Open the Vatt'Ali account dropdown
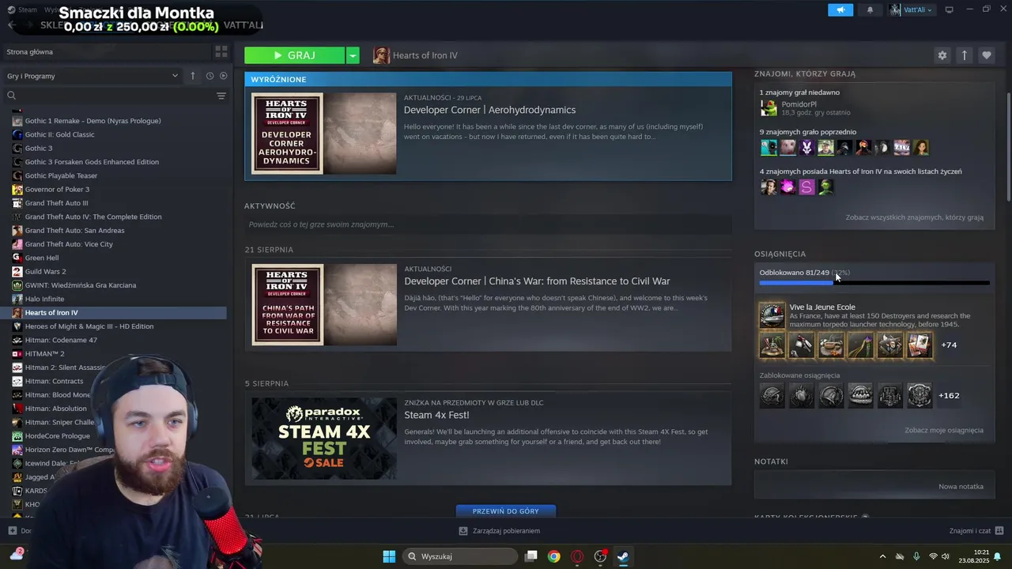Image resolution: width=1012 pixels, height=569 pixels. (x=911, y=9)
